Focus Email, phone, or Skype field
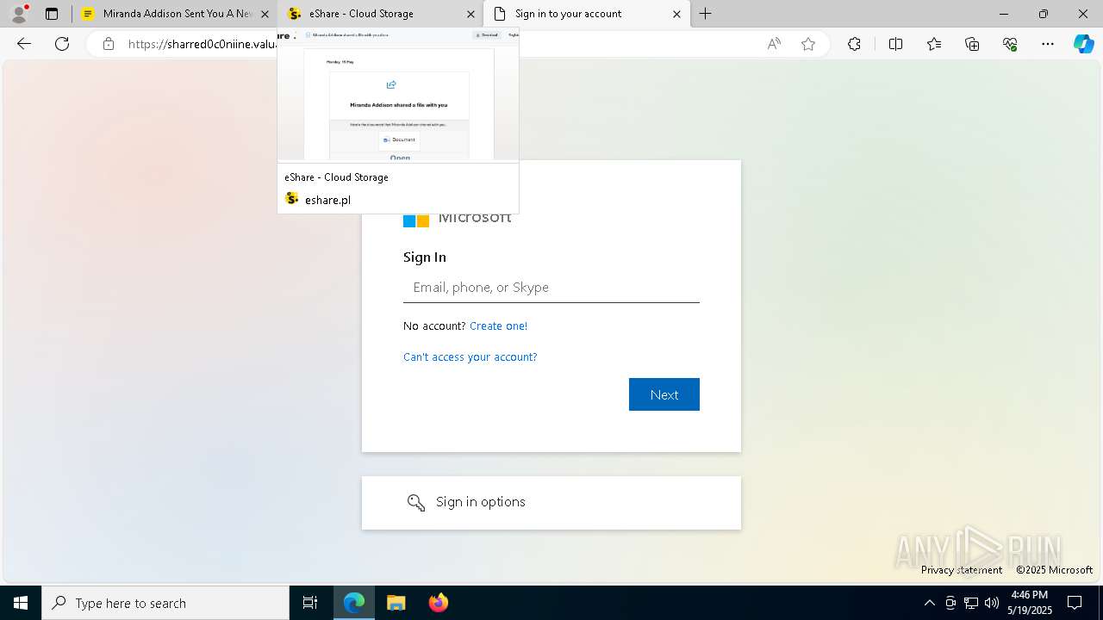1103x620 pixels. click(x=551, y=288)
